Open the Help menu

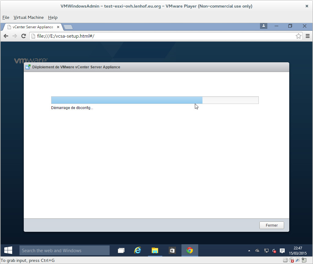point(53,18)
